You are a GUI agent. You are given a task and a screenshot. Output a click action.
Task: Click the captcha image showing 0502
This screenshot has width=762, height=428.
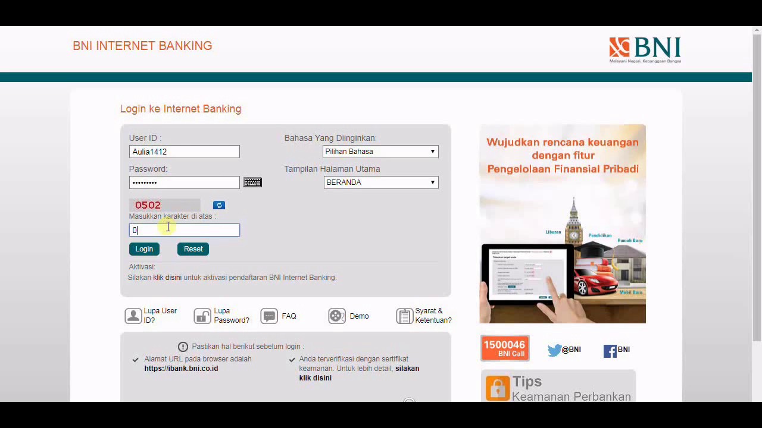(x=164, y=205)
